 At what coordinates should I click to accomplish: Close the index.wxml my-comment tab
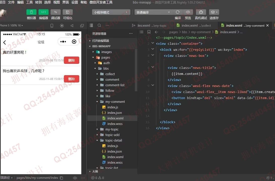pyautogui.click(x=267, y=26)
